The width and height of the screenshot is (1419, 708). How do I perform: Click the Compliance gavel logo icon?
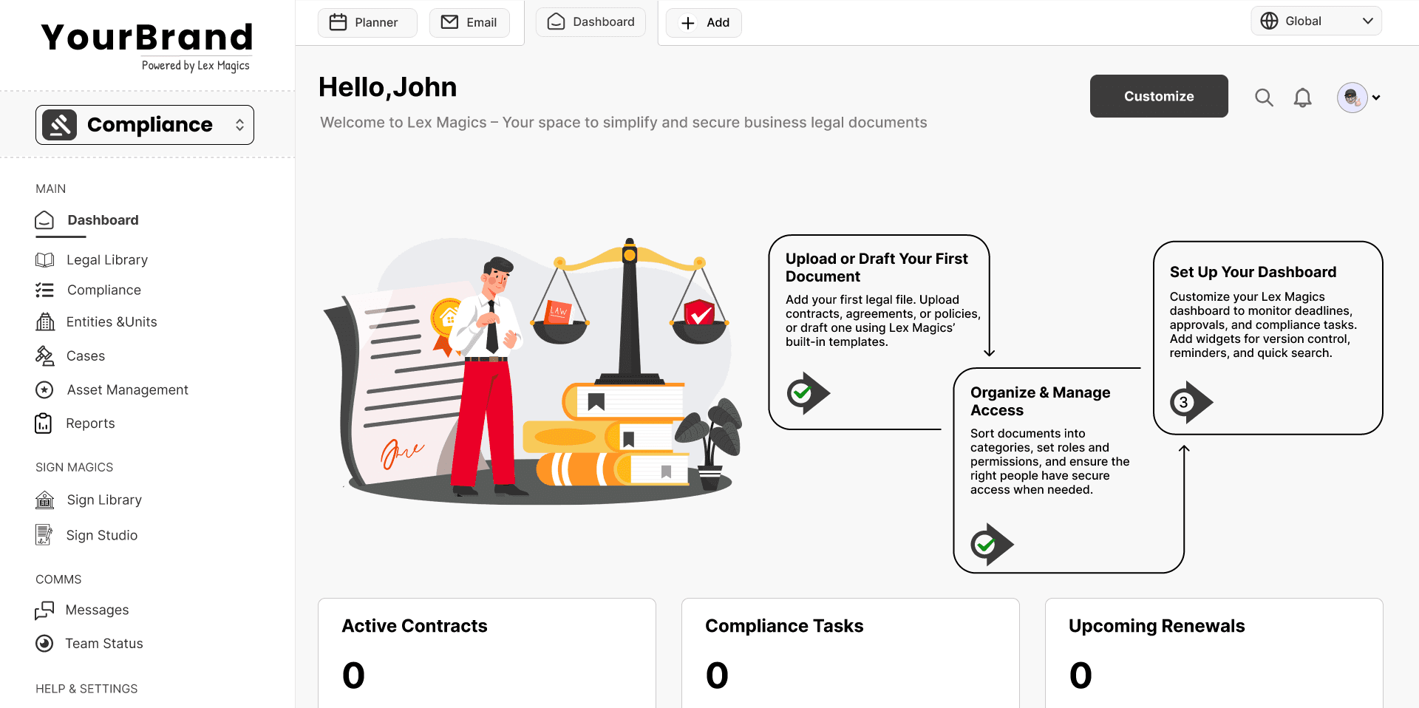pos(59,125)
